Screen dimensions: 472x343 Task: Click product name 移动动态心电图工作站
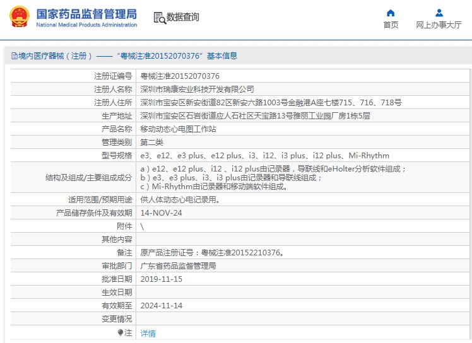178,129
